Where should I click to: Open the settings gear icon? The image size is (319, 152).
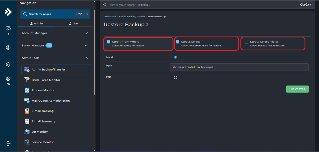coord(8,64)
